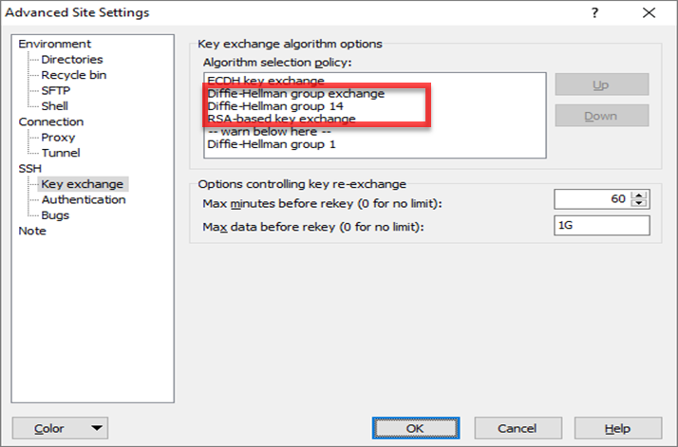Cancel the Advanced Site Settings dialog

[x=518, y=428]
